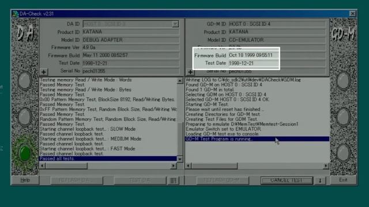Cancel the running GD-M test
Viewport: 369px width, 207px height.
pos(287,181)
